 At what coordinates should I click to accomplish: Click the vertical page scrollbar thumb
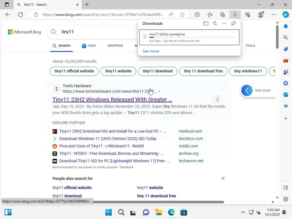(x=277, y=36)
